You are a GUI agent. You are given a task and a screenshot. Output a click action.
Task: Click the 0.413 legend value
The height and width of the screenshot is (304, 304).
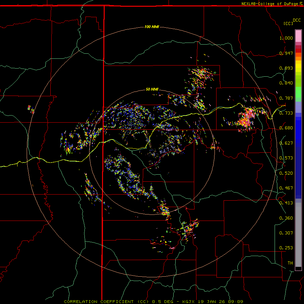pos(286,203)
